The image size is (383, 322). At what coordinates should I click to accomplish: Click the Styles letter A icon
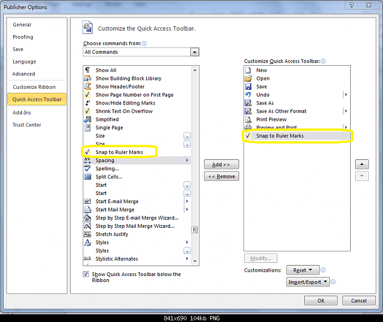[x=88, y=242]
